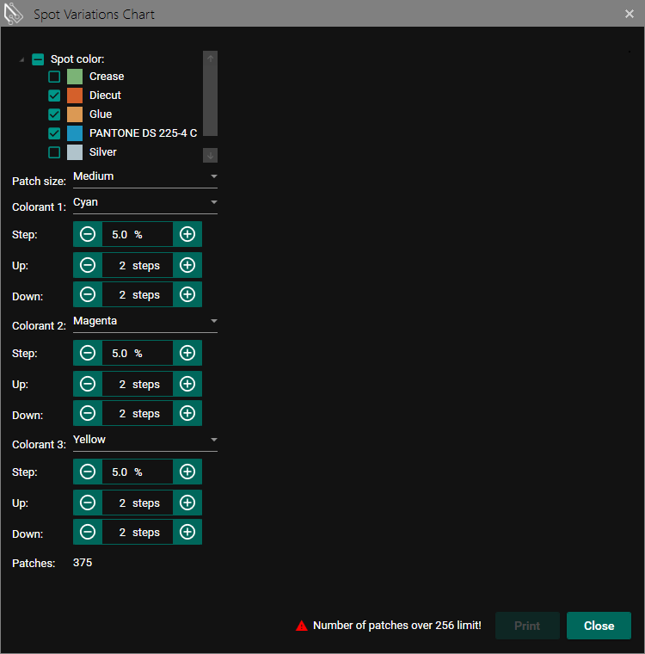Click the Glue tan color swatch
The height and width of the screenshot is (654, 645).
(x=75, y=114)
